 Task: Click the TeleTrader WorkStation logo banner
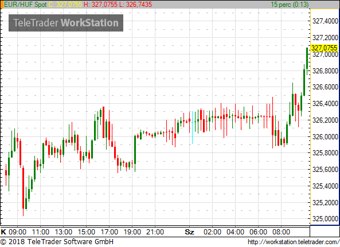point(66,23)
